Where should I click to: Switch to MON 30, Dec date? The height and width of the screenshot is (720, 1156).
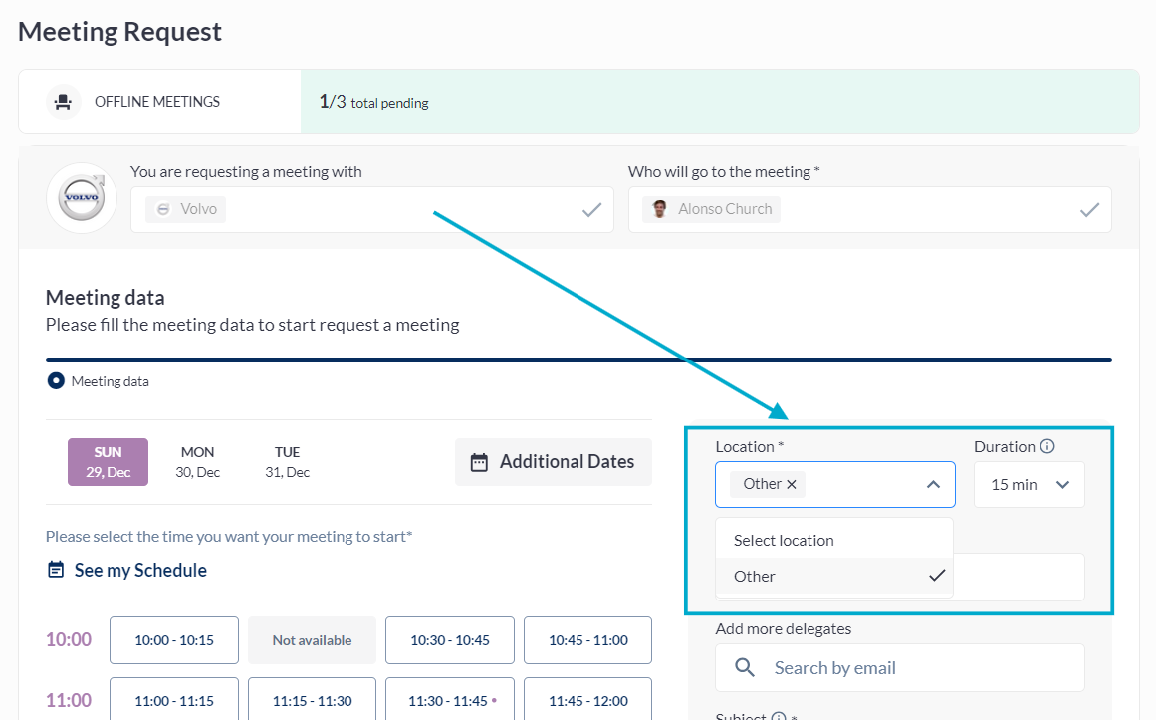(x=197, y=462)
